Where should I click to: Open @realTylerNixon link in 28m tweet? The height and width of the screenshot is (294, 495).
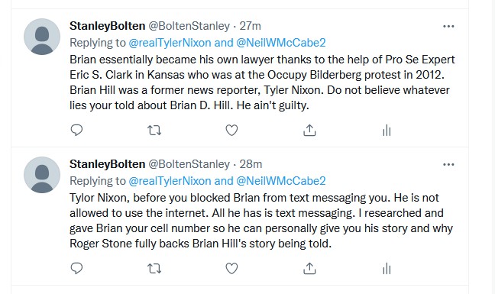[170, 181]
